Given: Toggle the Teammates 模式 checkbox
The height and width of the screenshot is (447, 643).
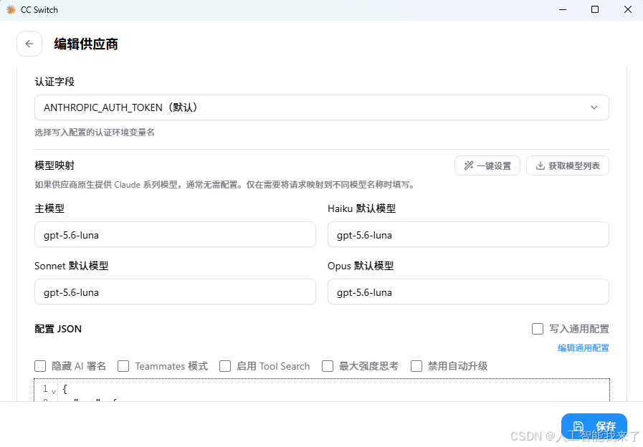Looking at the screenshot, I should point(123,366).
